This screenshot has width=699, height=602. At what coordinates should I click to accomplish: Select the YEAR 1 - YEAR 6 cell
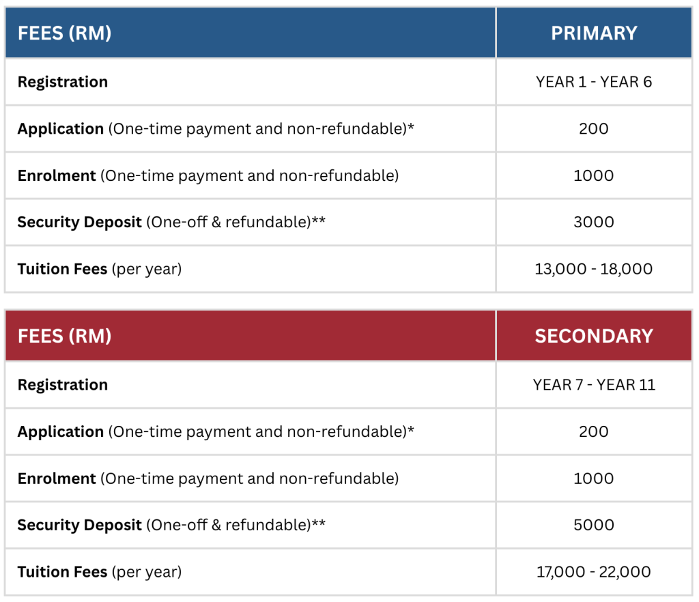click(x=594, y=82)
